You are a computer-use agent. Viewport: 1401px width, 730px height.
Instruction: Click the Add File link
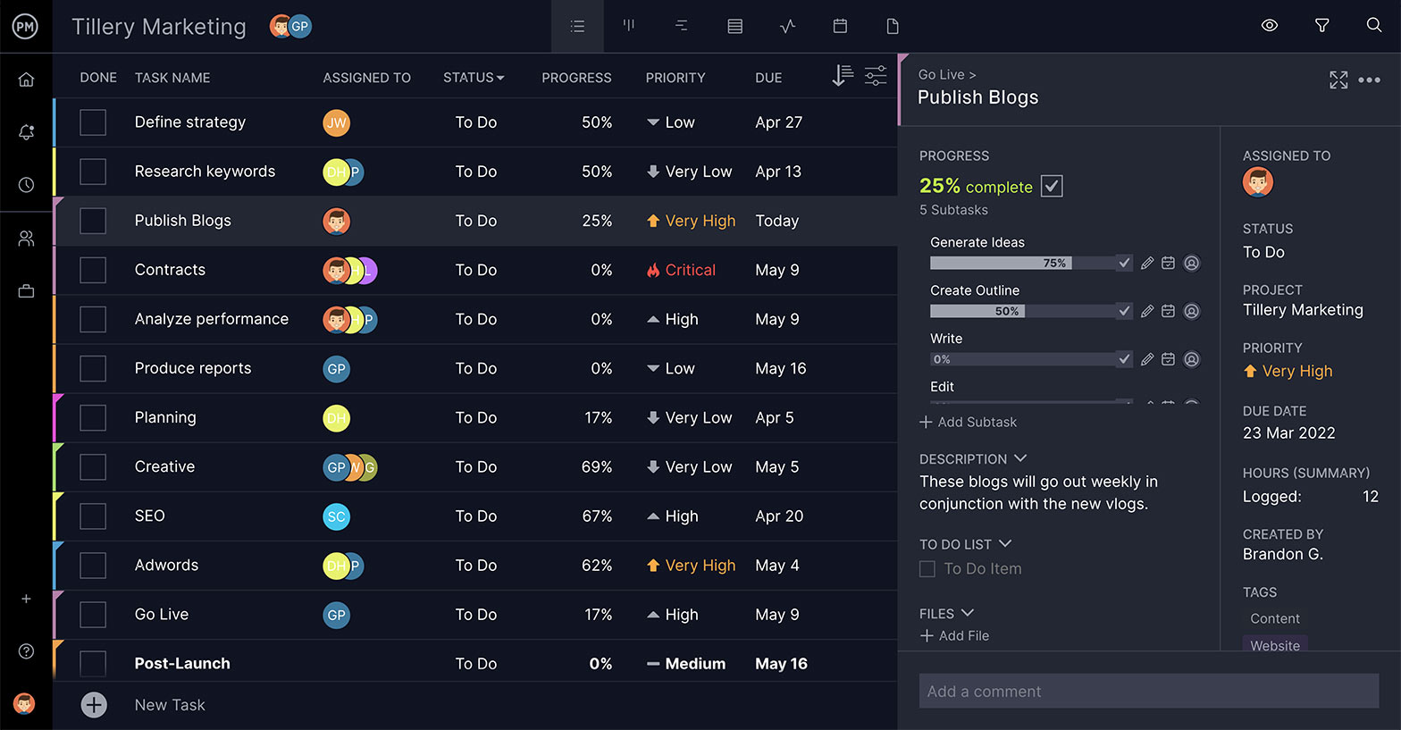tap(954, 635)
